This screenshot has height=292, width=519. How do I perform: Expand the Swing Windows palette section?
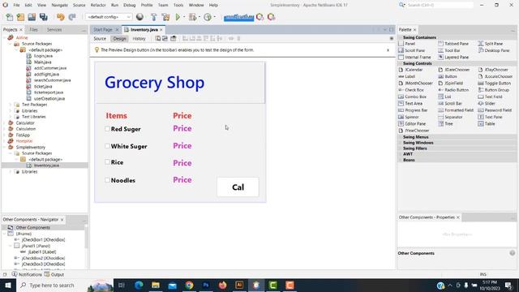click(x=418, y=143)
